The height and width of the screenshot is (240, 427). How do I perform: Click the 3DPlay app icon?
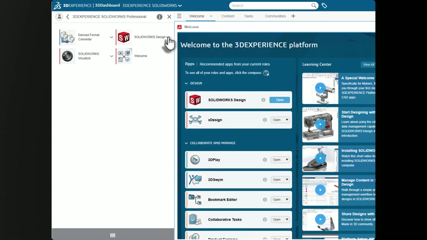[x=195, y=160]
